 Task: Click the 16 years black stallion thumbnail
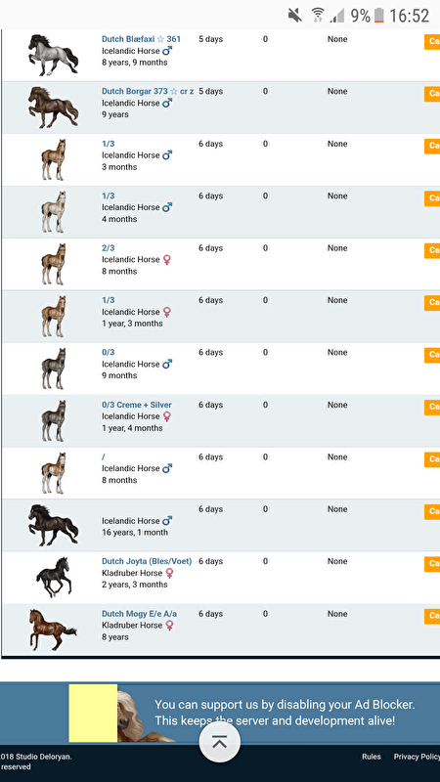coord(53,525)
